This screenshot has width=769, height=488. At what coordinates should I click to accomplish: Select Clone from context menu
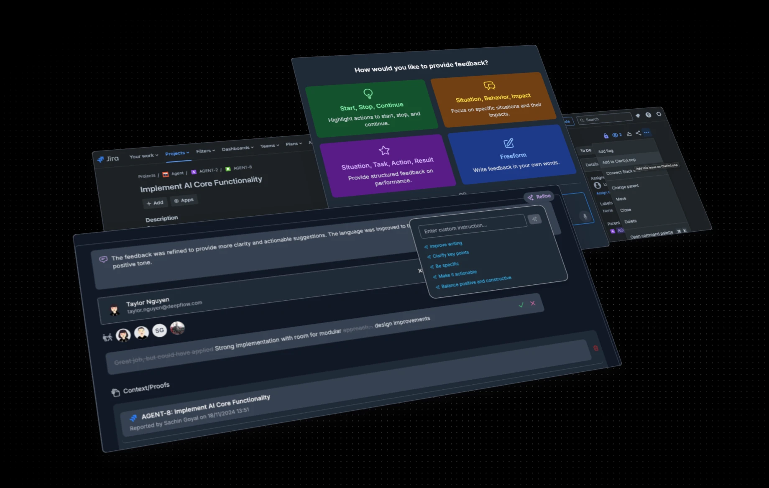pyautogui.click(x=626, y=210)
